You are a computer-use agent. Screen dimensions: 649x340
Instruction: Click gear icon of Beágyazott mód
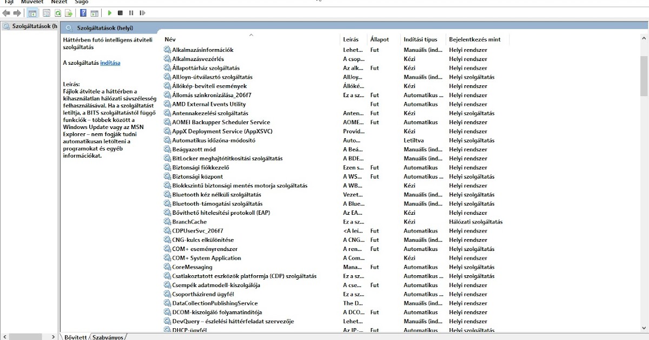(x=167, y=149)
